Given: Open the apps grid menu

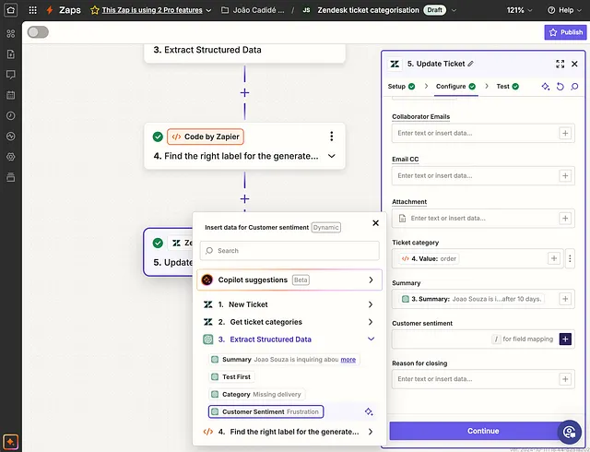Looking at the screenshot, I should pos(33,10).
